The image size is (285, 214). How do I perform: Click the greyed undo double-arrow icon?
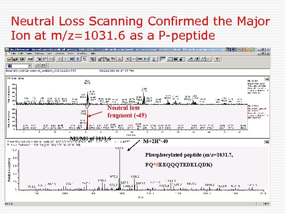click(51, 59)
